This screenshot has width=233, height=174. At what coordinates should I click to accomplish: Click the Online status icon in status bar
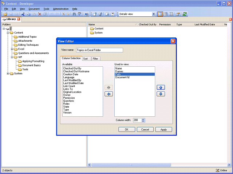[x=217, y=170]
